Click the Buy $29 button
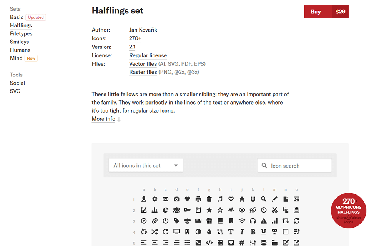Screen dimensions: 369x246 326,12
